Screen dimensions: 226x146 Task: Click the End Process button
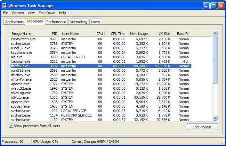[x=202, y=127]
